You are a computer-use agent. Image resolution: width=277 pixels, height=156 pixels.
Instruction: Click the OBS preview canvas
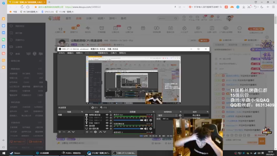click(133, 80)
